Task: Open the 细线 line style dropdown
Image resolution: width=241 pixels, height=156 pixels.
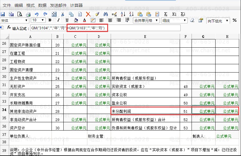Action: point(174,20)
